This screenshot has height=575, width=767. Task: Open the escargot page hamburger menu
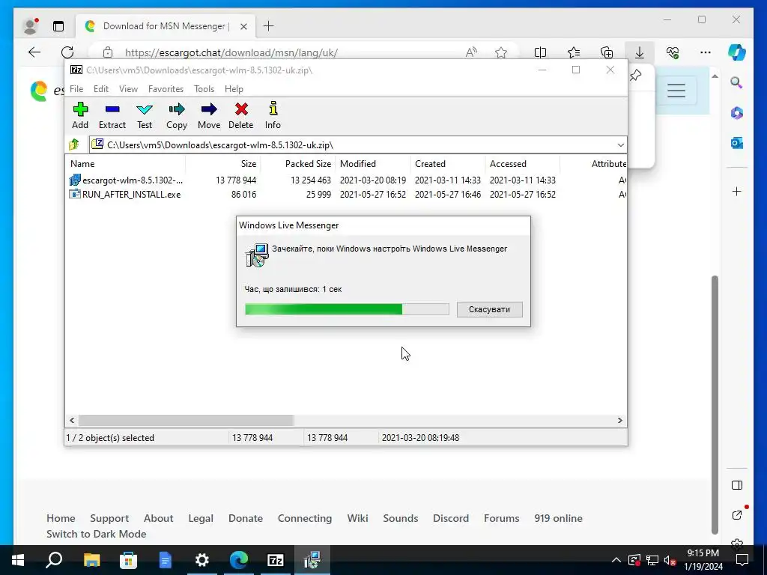point(676,91)
